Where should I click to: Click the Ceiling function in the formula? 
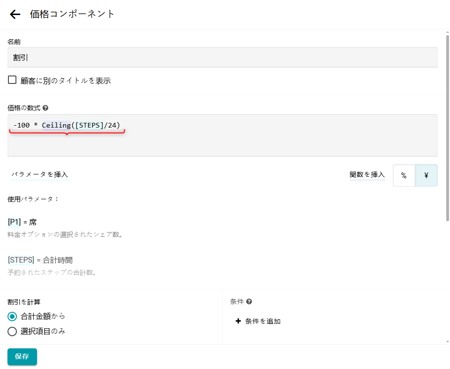coord(56,125)
